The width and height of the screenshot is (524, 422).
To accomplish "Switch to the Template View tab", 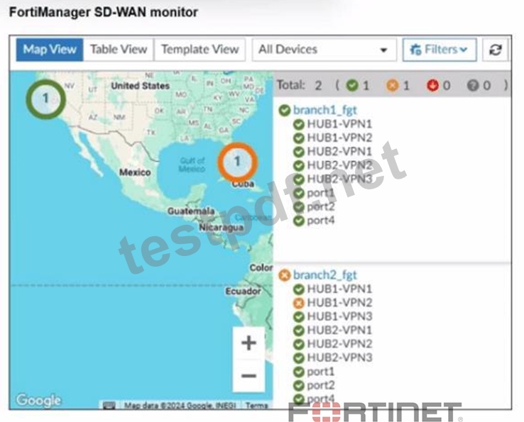I will (x=200, y=50).
